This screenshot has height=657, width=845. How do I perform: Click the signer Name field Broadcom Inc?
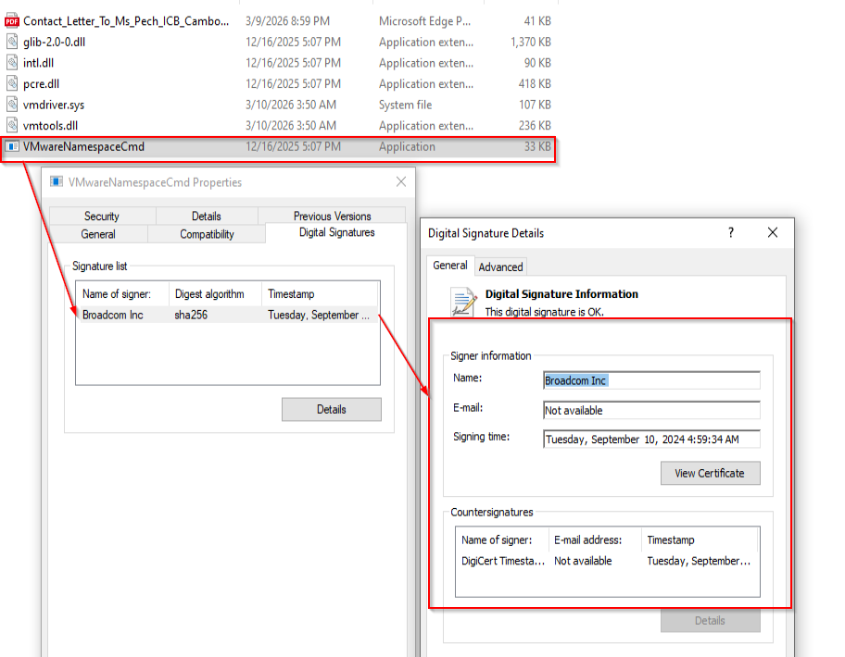click(x=651, y=380)
